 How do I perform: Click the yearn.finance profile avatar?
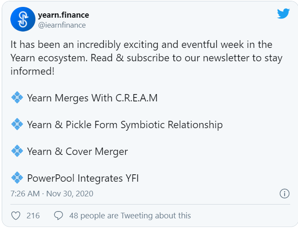coord(22,20)
